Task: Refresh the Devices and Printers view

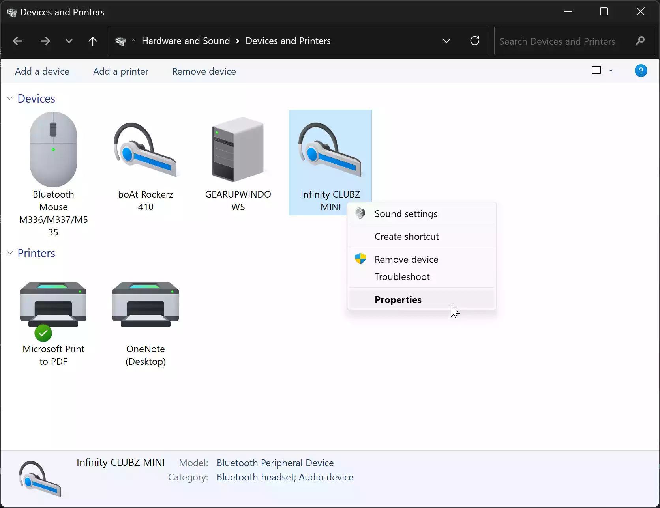Action: pos(475,41)
